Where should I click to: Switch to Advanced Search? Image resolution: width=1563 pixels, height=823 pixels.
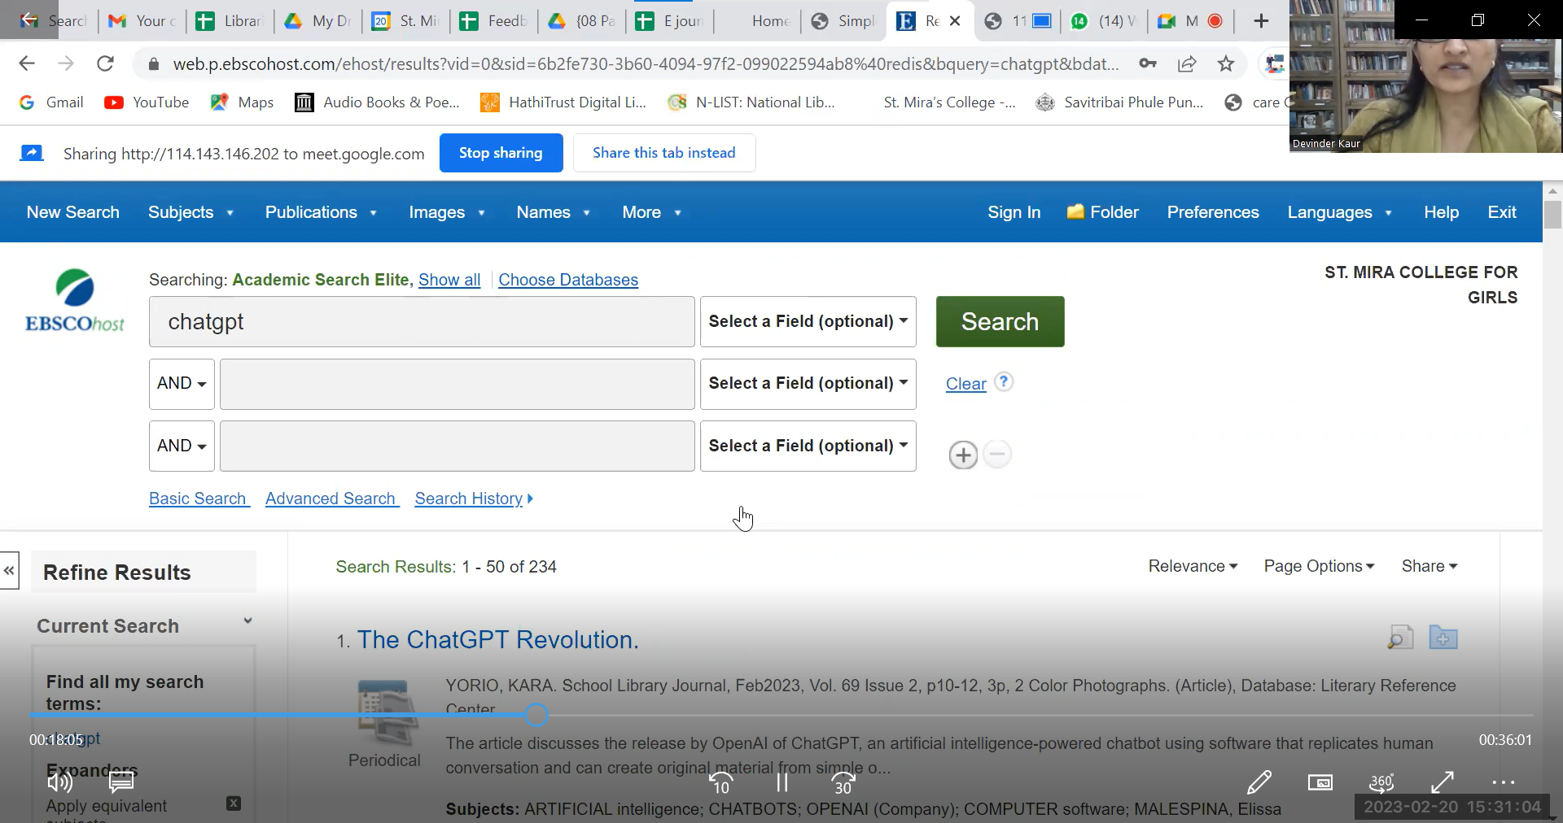coord(331,499)
